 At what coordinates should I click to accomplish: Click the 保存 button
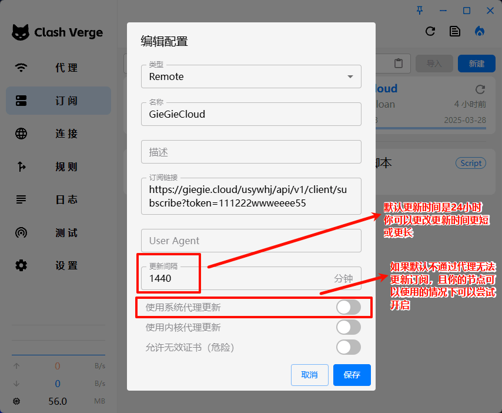tap(352, 375)
